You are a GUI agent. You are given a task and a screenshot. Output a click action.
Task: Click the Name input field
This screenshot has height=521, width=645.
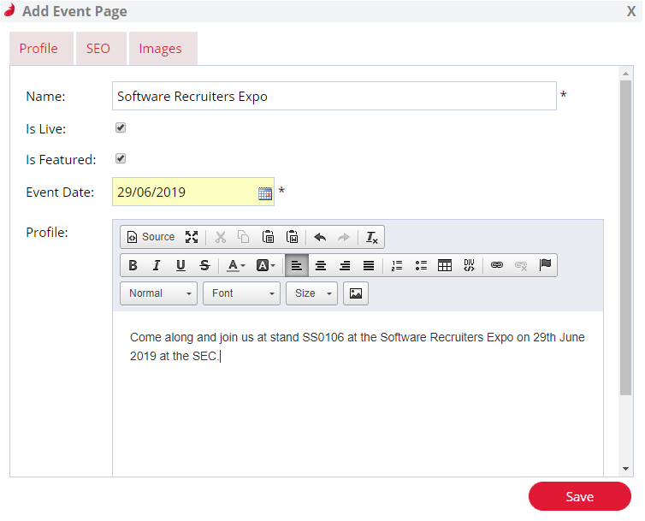(334, 96)
